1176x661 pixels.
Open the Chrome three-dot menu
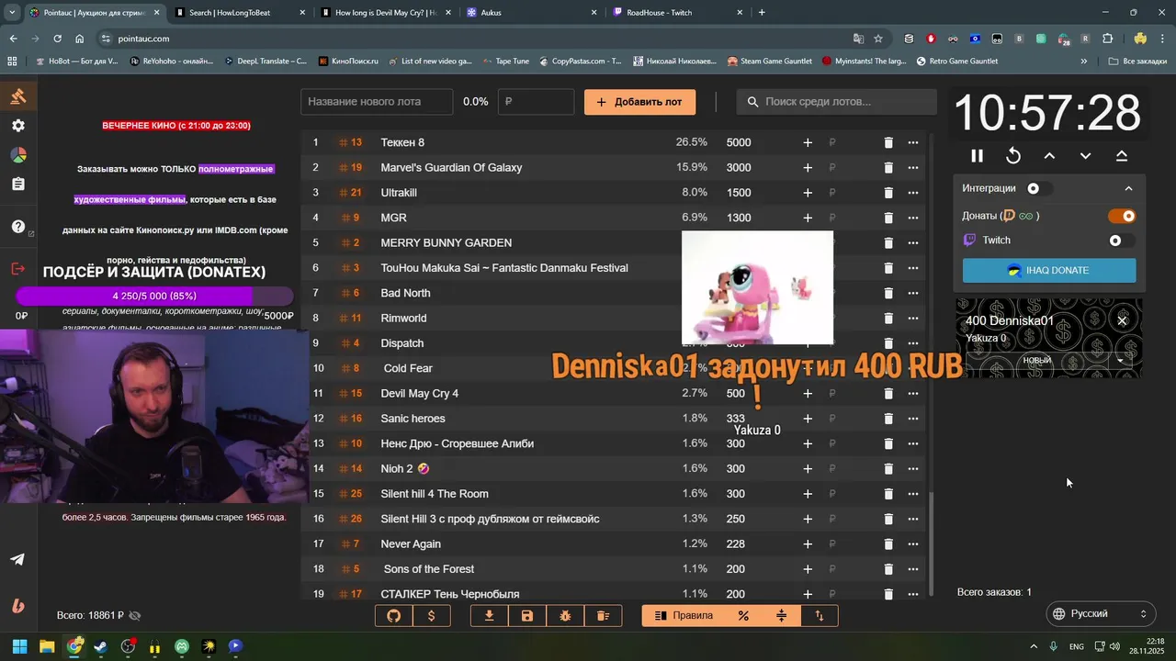click(x=1163, y=39)
